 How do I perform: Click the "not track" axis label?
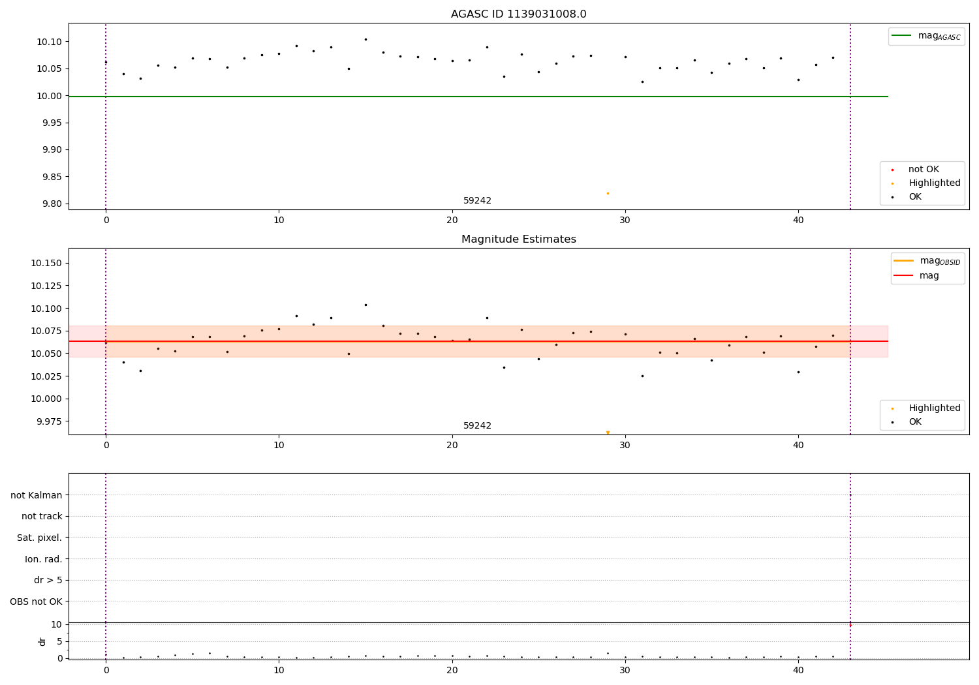[x=42, y=517]
